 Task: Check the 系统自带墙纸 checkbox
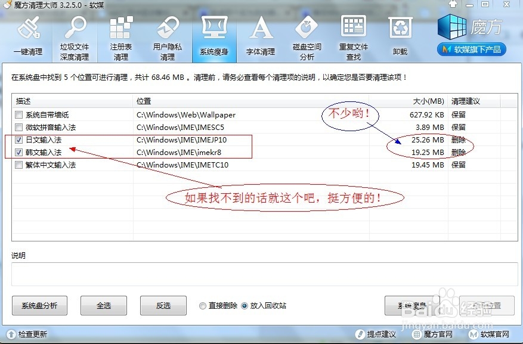pos(18,115)
